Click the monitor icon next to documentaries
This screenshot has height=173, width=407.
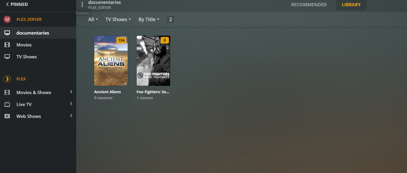point(7,33)
